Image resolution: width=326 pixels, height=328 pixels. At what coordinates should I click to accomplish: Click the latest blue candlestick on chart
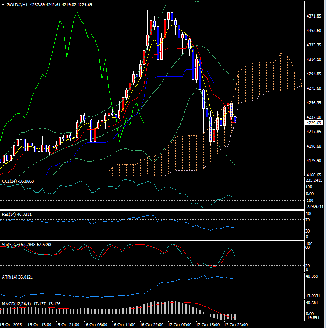pos(235,119)
